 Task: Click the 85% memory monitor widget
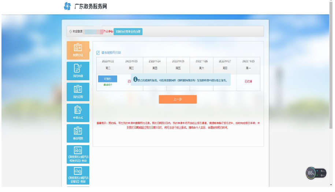point(311,173)
